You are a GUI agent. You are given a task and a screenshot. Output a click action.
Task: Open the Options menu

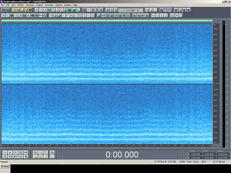point(59,5)
